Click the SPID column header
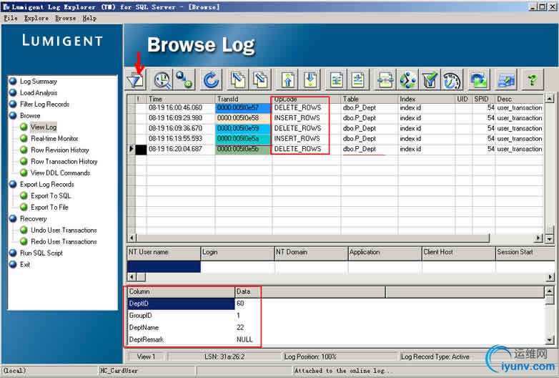559x378 pixels. [x=484, y=99]
